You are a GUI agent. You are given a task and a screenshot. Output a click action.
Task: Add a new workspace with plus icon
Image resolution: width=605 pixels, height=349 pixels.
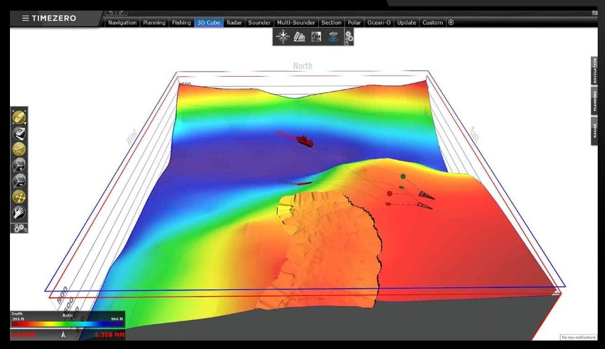[451, 23]
